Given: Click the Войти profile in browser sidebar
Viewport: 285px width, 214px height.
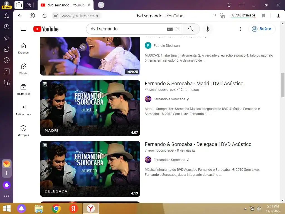Looking at the screenshot, I should (7, 5).
